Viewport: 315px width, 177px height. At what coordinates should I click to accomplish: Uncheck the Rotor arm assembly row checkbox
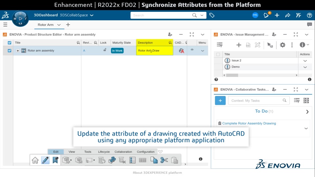[x=10, y=50]
